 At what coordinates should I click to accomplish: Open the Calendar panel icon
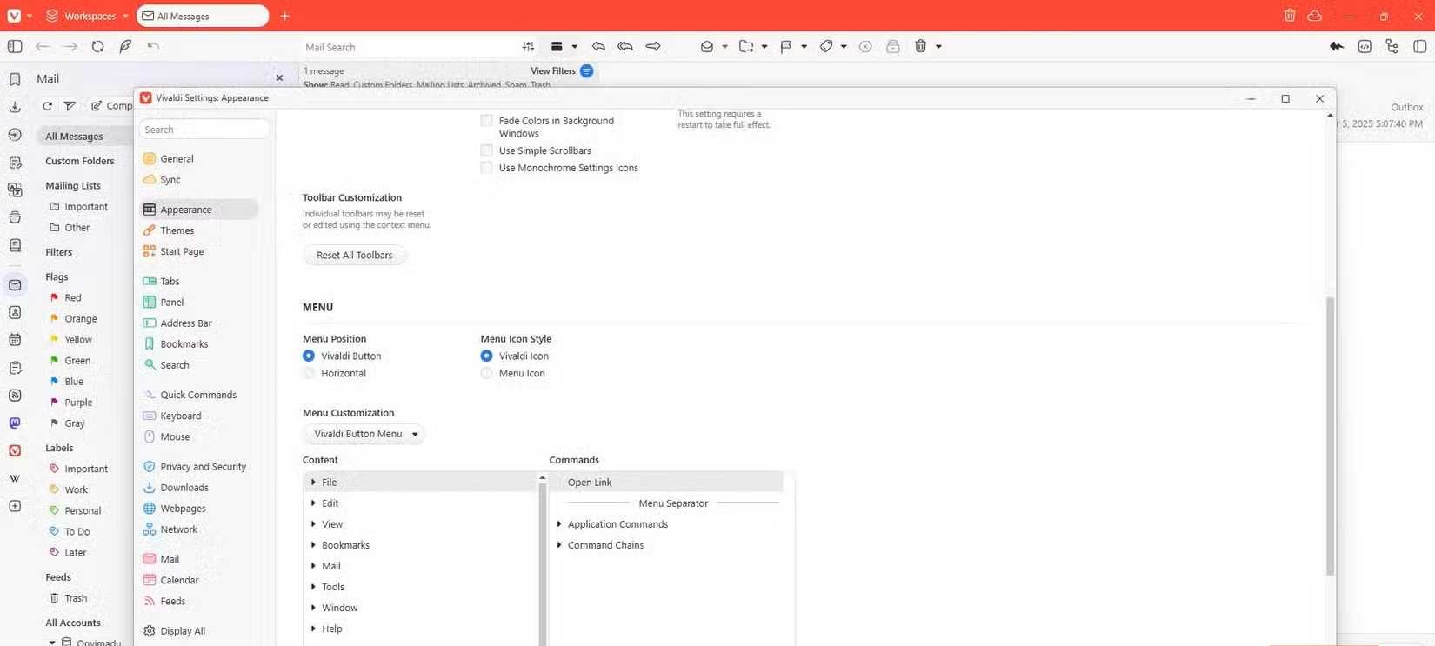point(15,340)
